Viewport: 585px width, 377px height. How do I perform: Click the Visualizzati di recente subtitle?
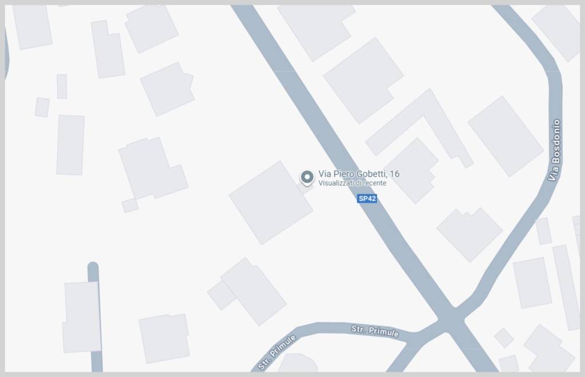point(352,183)
